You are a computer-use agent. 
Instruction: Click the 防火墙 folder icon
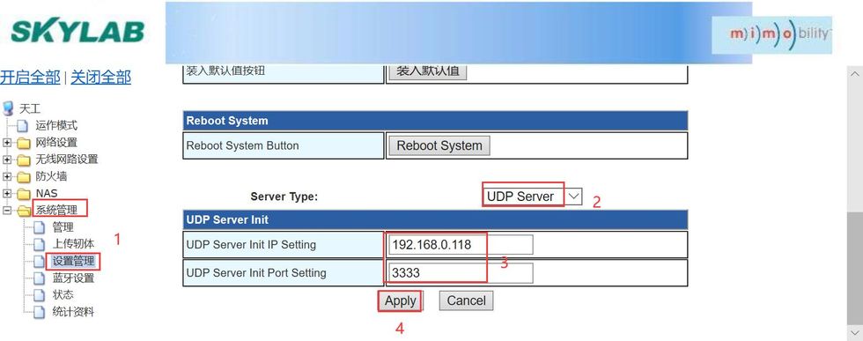click(23, 177)
